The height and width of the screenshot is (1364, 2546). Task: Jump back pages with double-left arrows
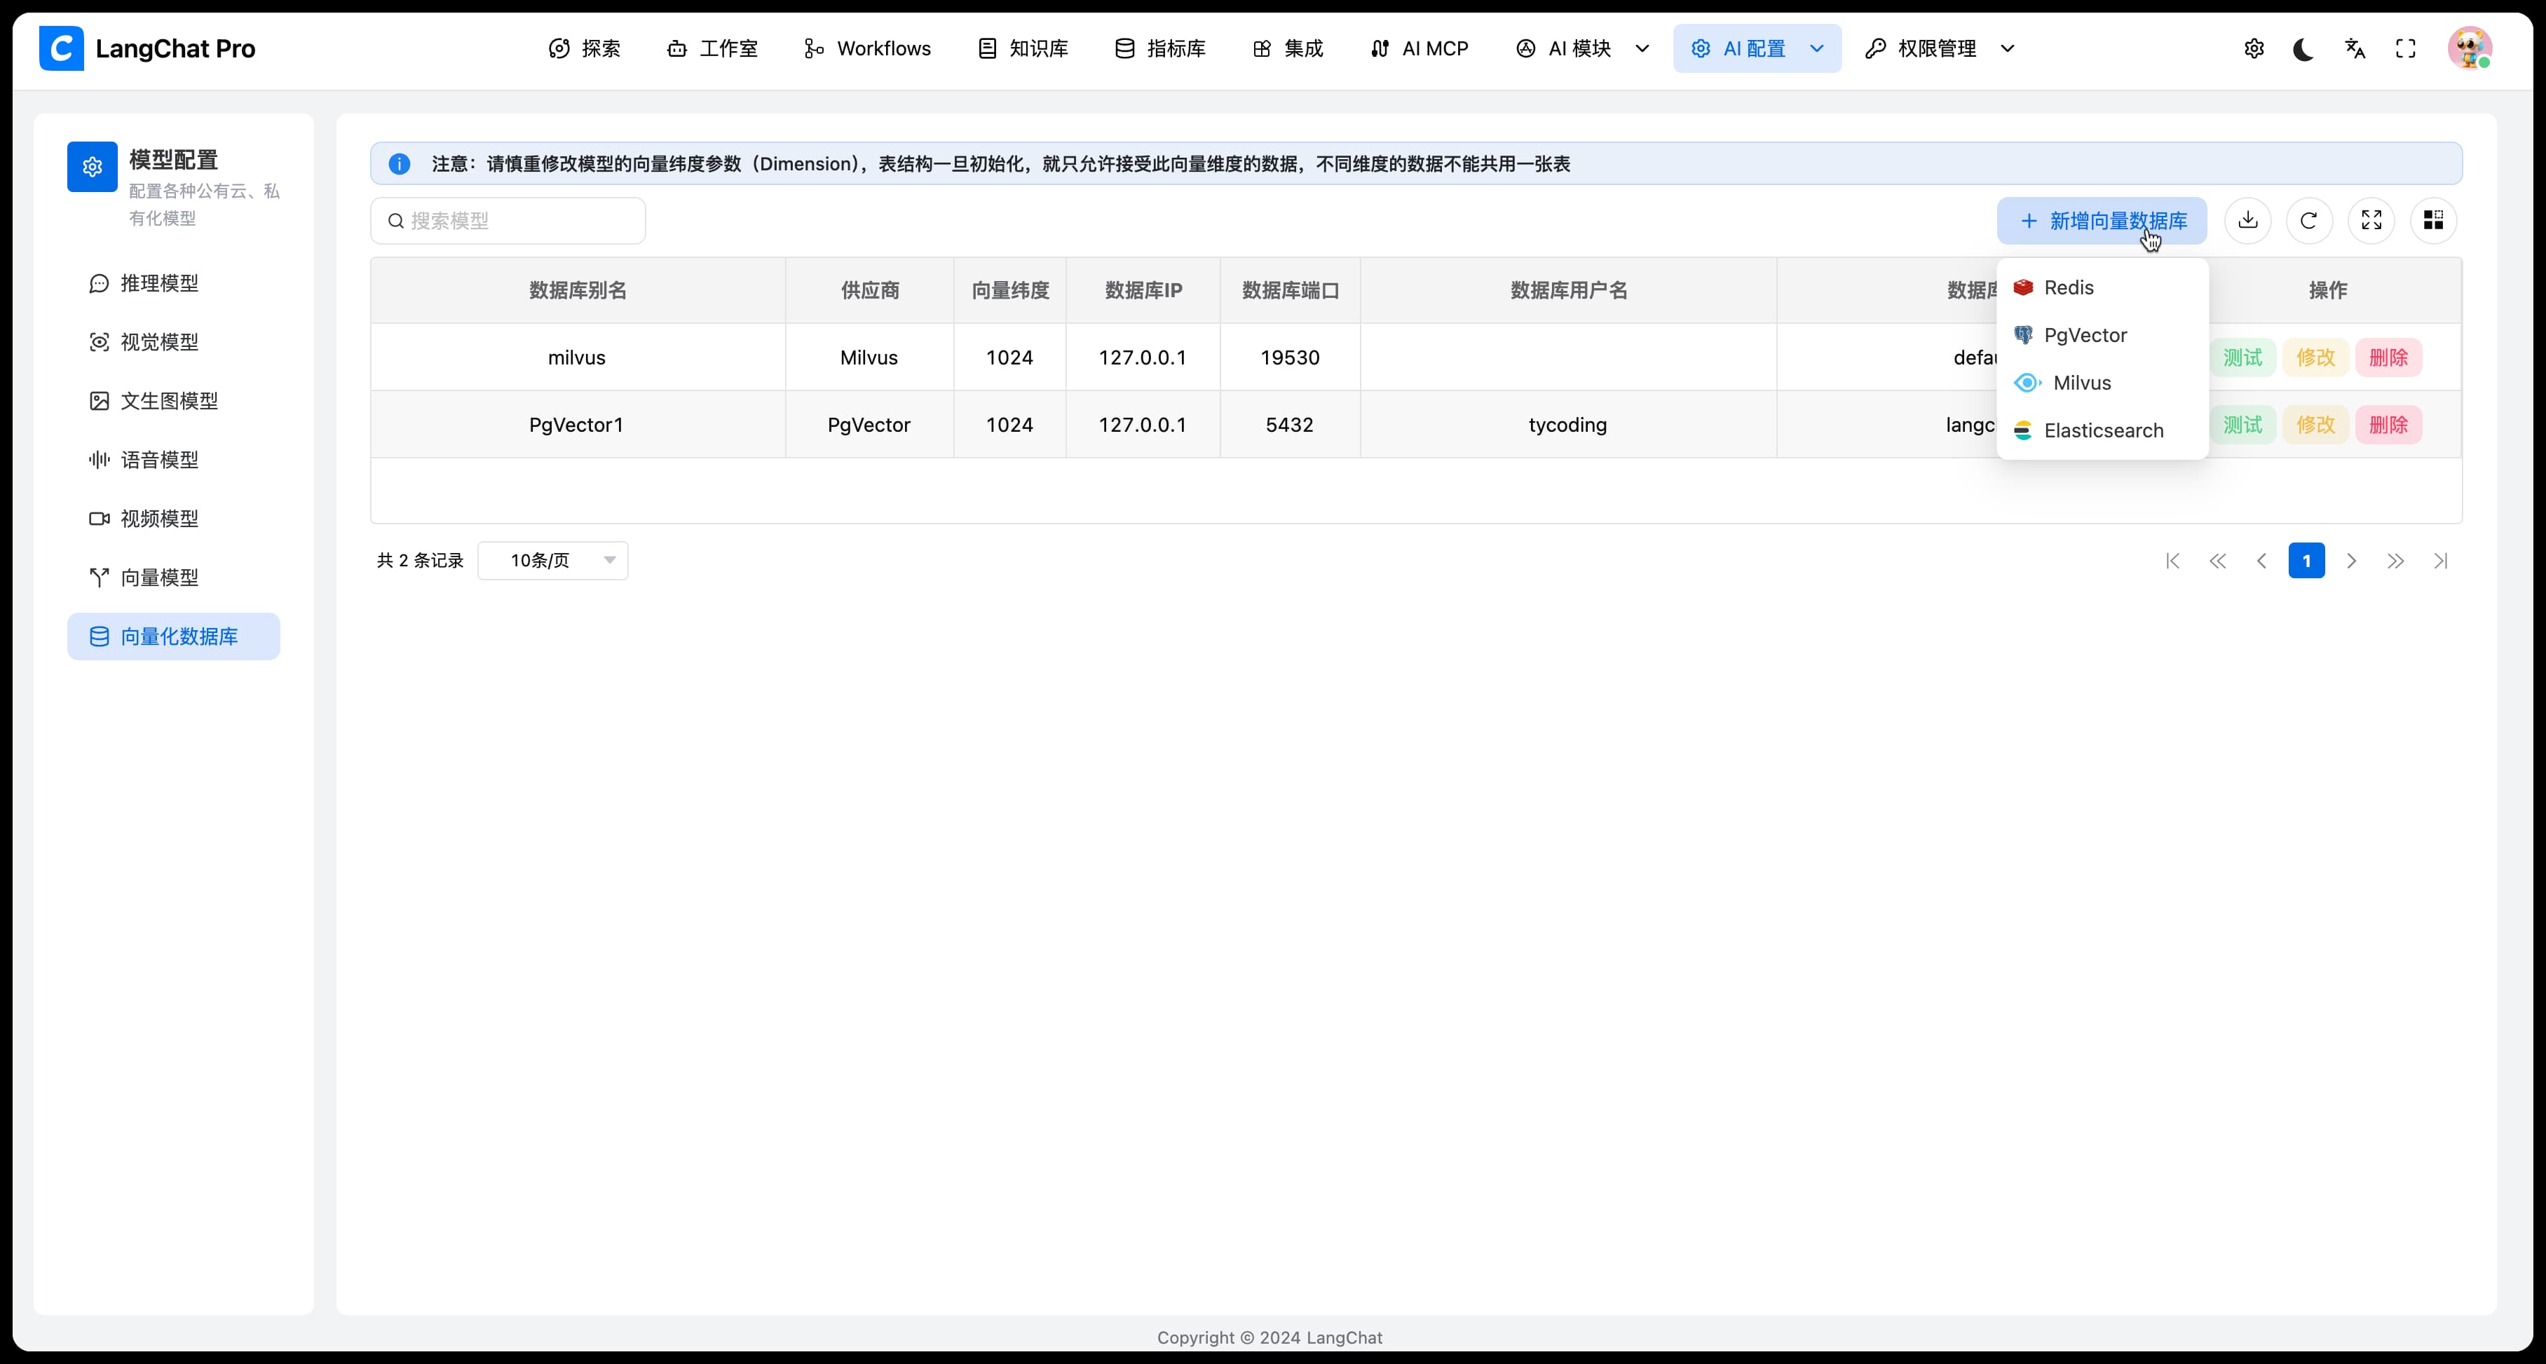2218,561
